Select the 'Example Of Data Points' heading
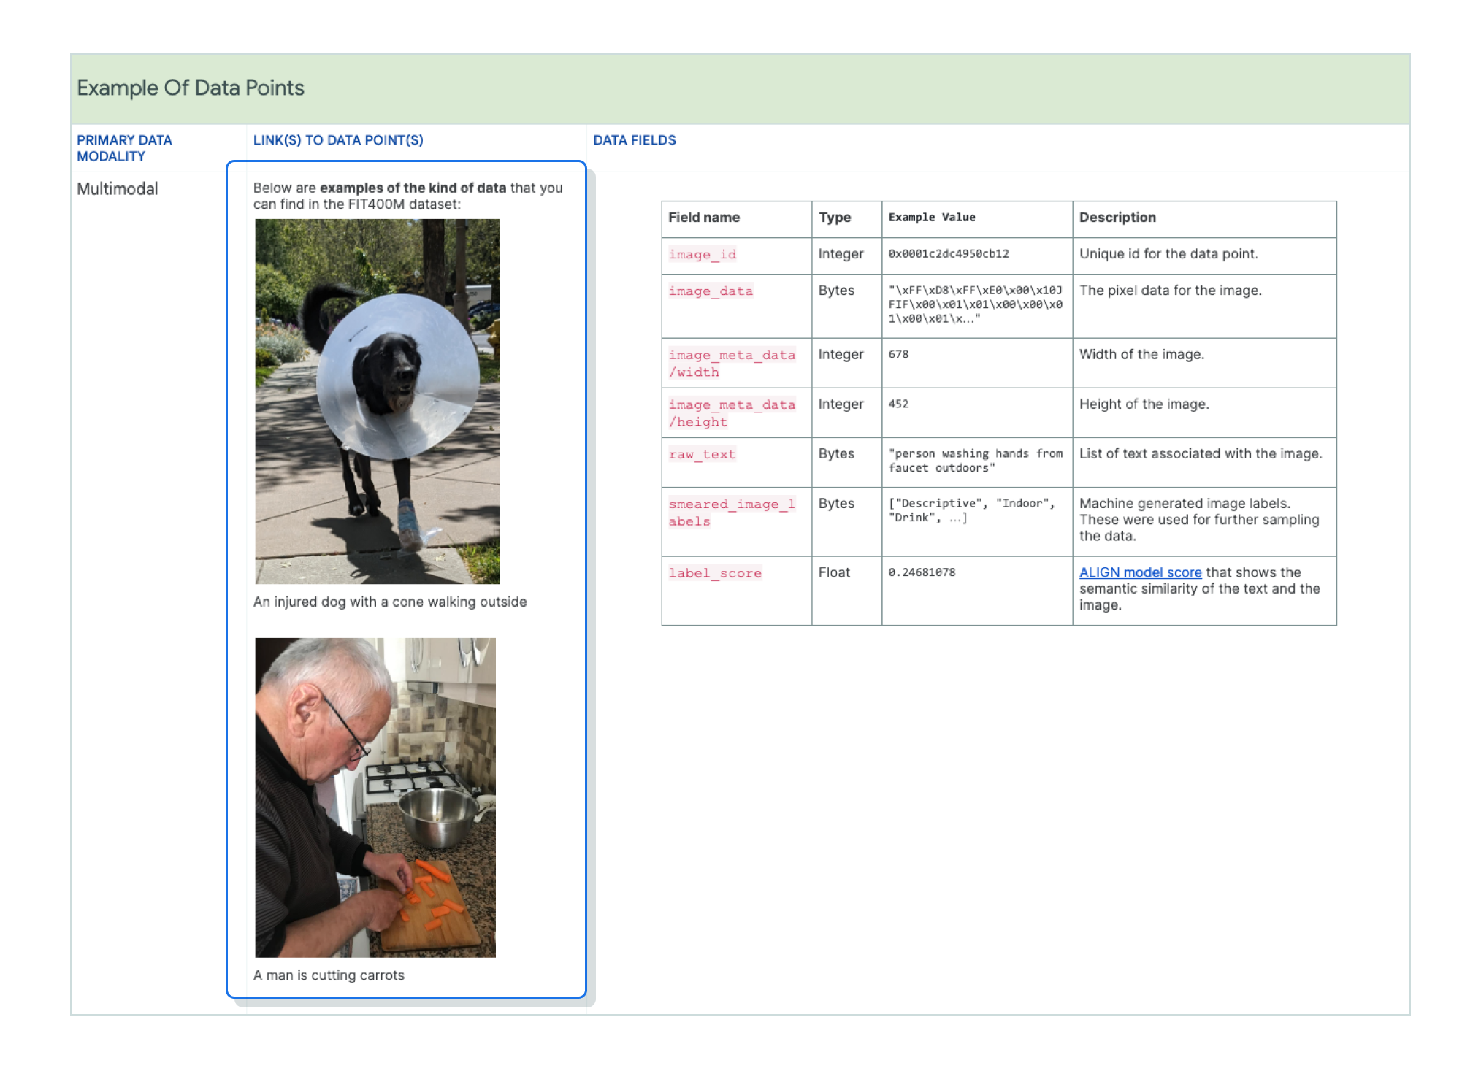1481x1071 pixels. 191,88
